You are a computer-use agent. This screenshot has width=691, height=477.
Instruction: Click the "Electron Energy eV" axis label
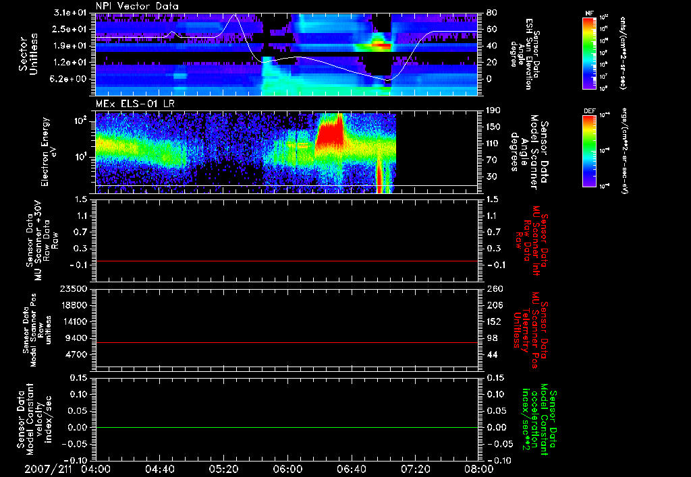(49, 152)
